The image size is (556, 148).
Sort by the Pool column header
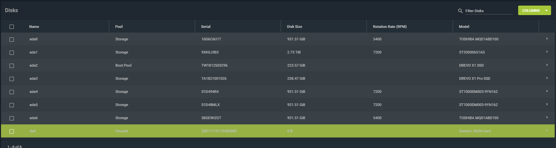click(119, 27)
